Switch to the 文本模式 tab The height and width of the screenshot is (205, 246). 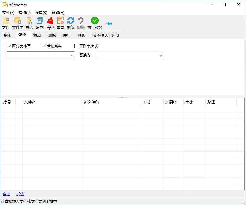coord(100,35)
